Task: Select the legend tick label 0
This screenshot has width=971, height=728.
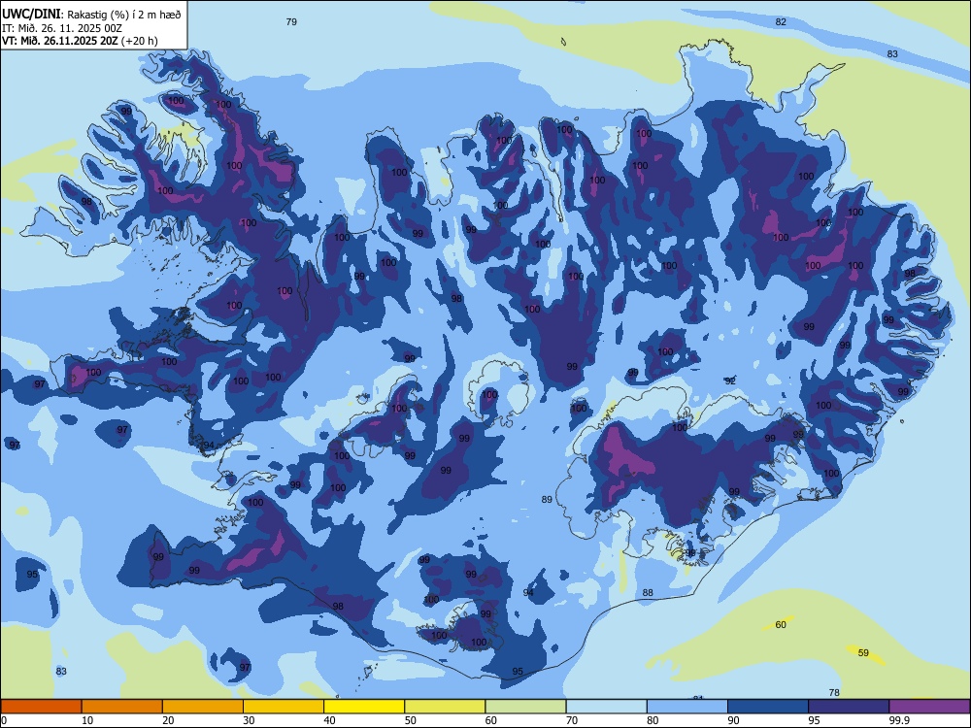Action: coord(4,720)
